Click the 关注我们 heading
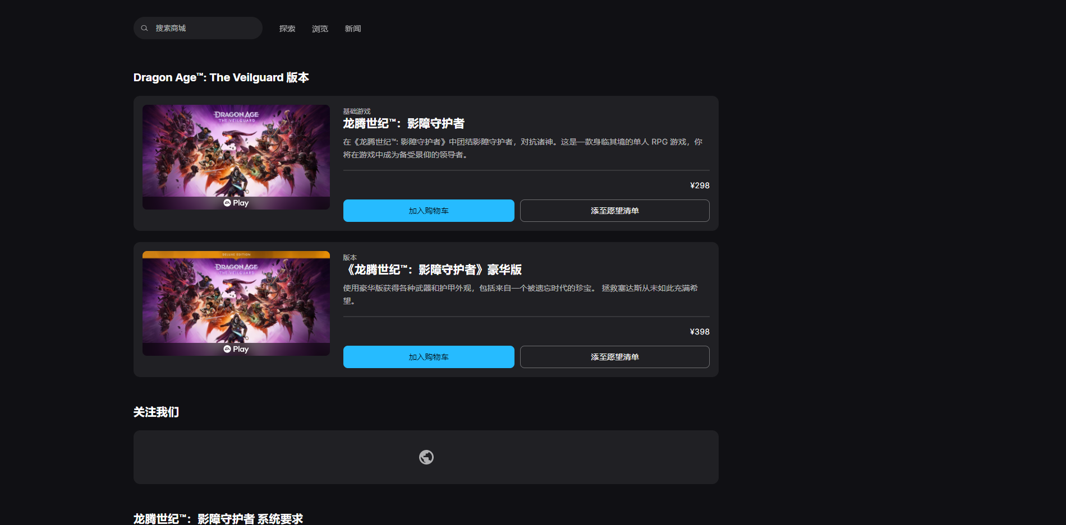 [156, 412]
